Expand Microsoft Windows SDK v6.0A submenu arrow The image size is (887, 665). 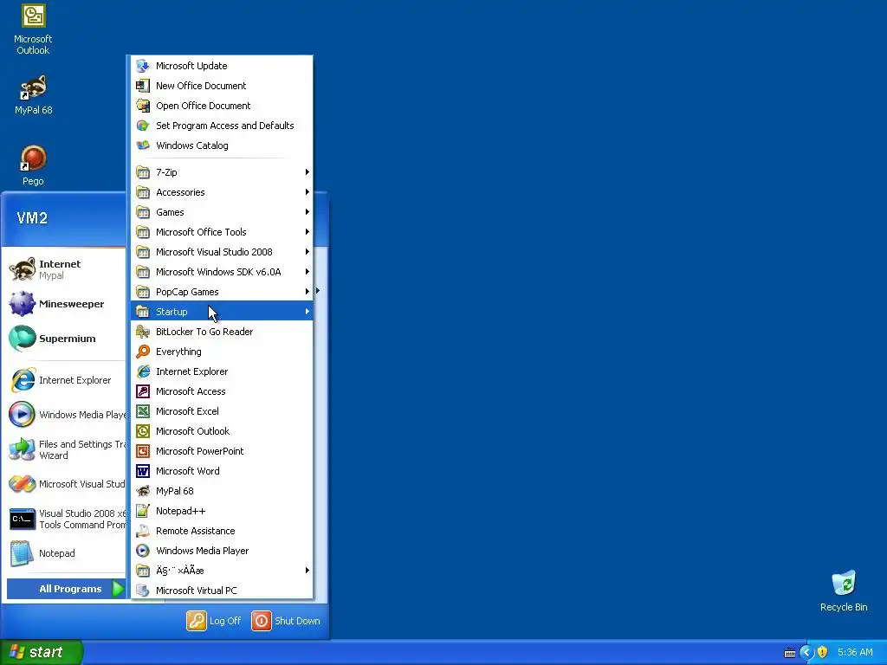pyautogui.click(x=308, y=272)
